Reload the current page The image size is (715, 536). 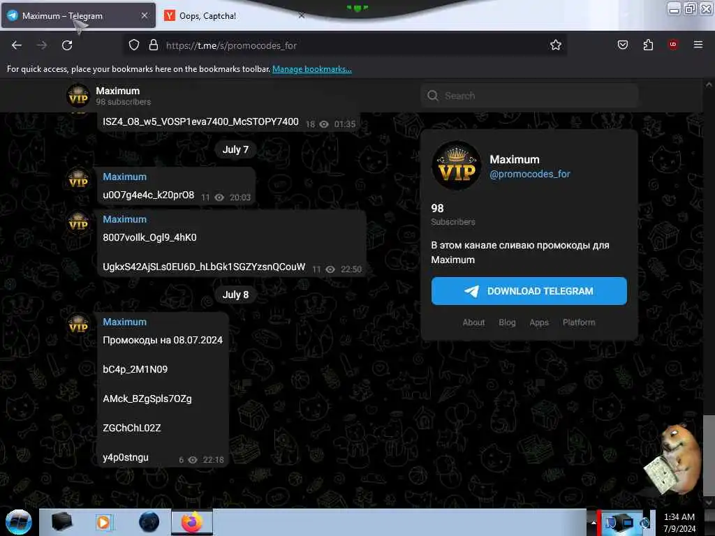[67, 45]
